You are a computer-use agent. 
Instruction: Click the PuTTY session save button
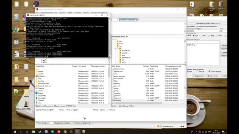pyautogui.click(x=224, y=49)
